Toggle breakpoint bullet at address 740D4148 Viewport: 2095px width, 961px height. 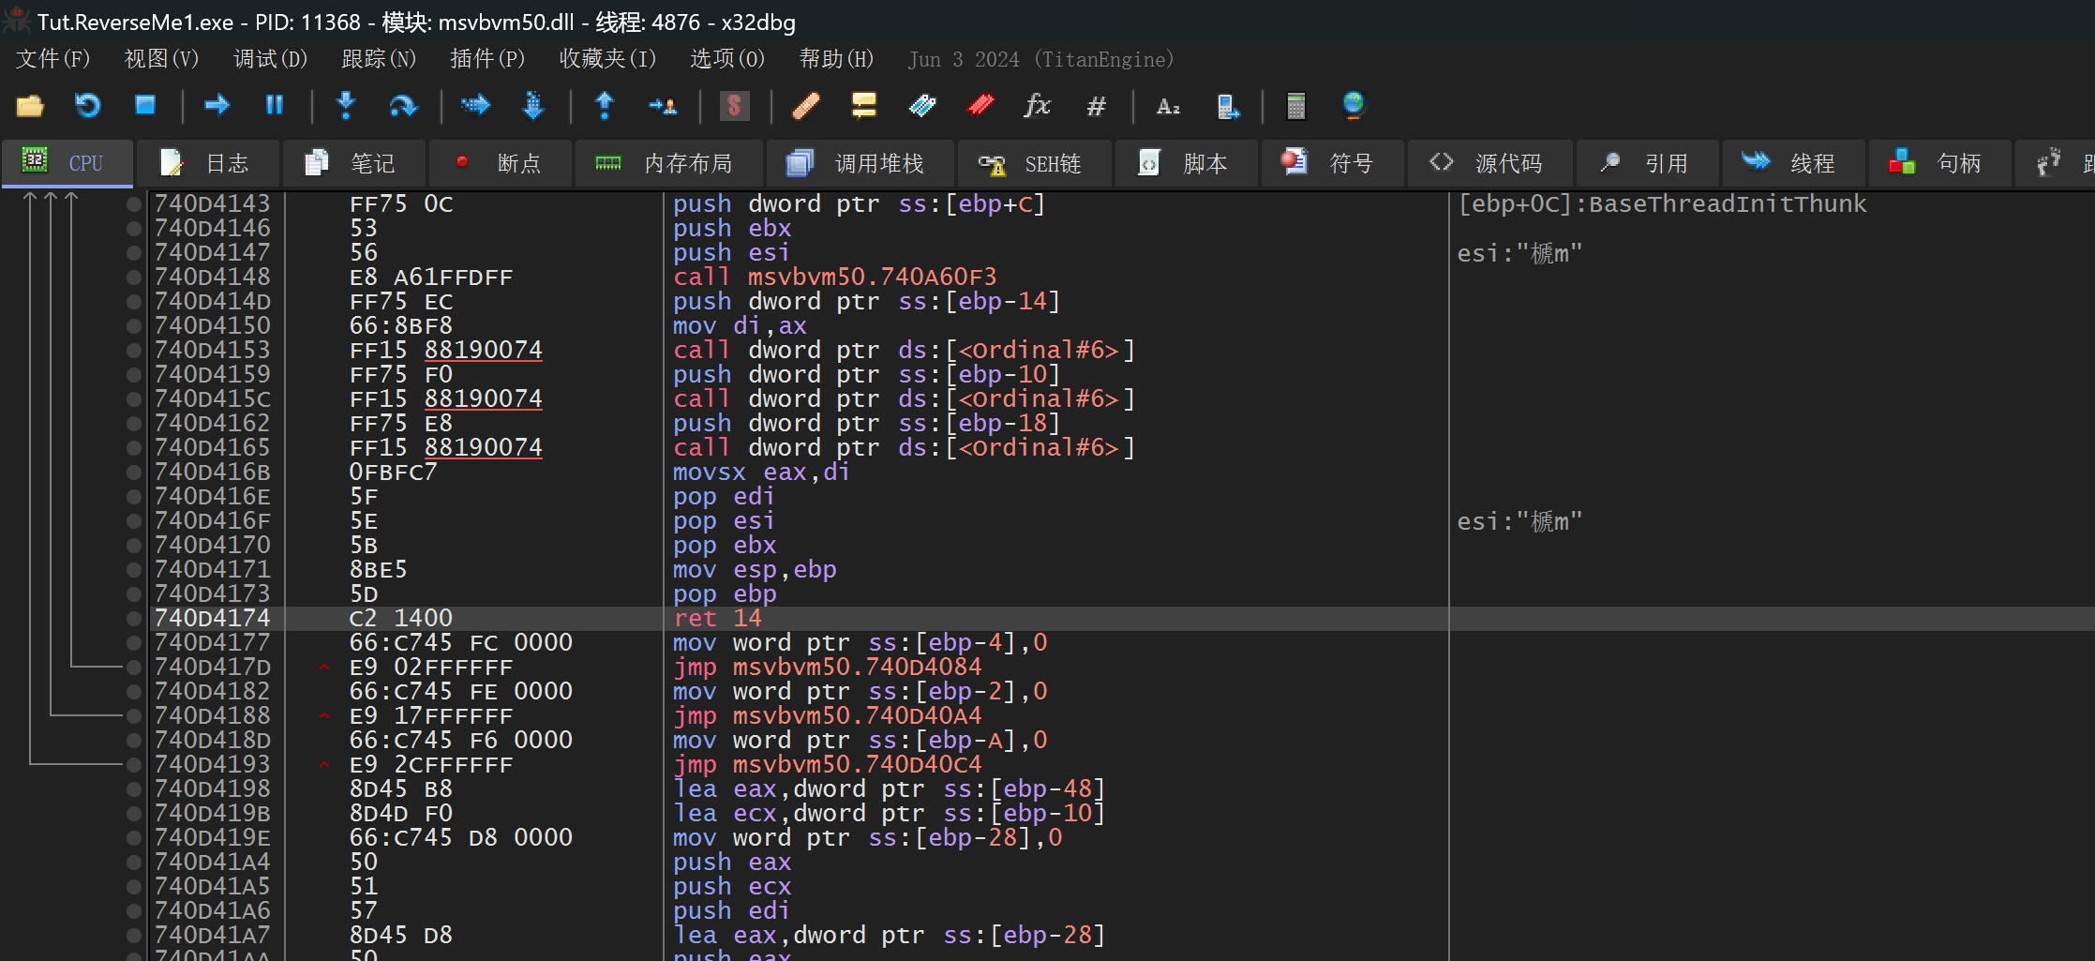134,278
